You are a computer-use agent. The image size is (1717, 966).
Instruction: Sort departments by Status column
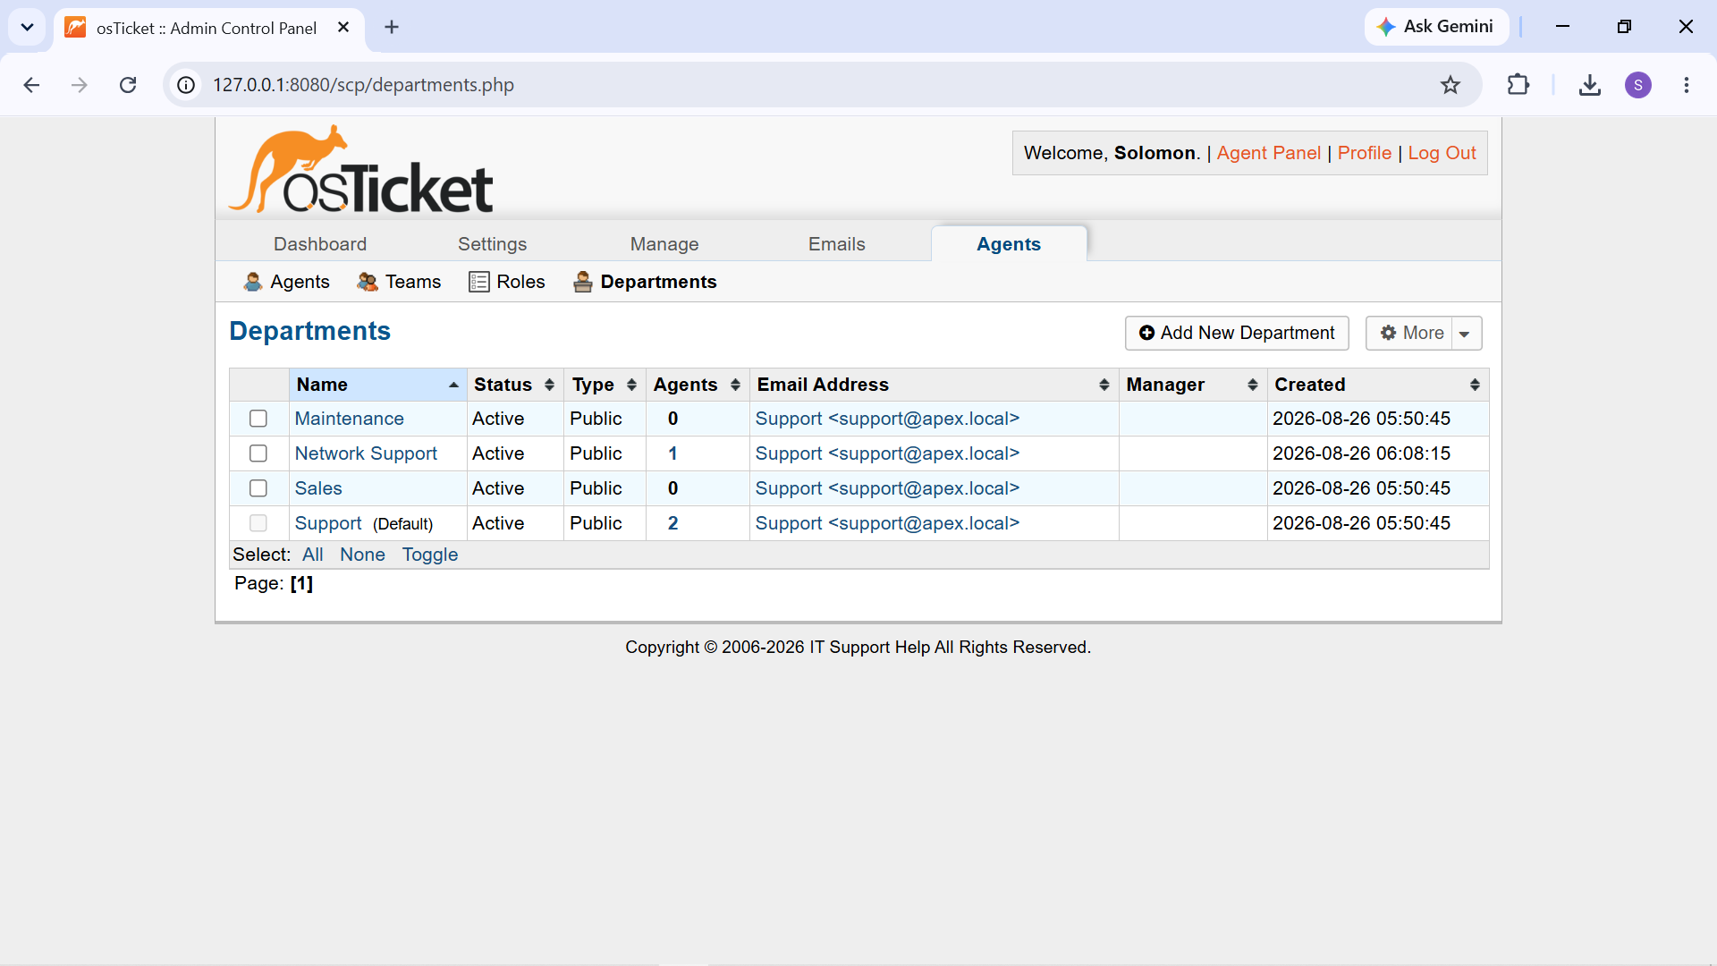pos(514,385)
